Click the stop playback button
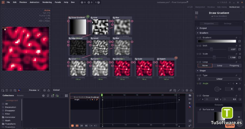Viewport: 245px width, 129px height. [72, 126]
